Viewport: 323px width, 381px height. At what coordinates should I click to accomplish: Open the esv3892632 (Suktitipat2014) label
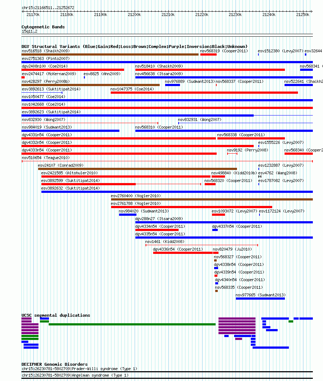71,188
